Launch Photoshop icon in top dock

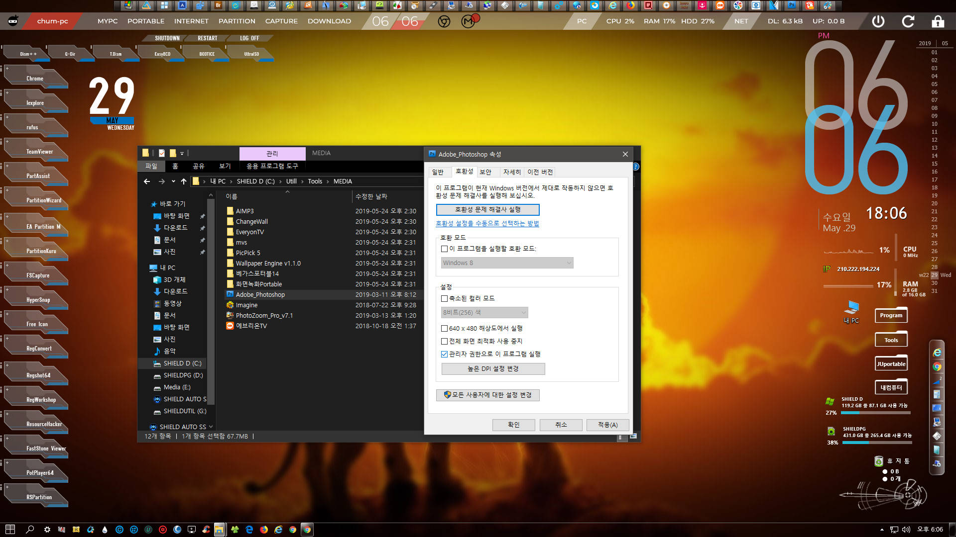point(792,5)
